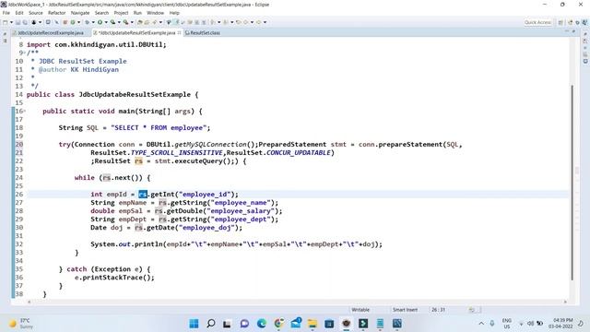Screen dimensions: 590x332
Task: Click the ENG US language indicator
Action: pos(507,324)
